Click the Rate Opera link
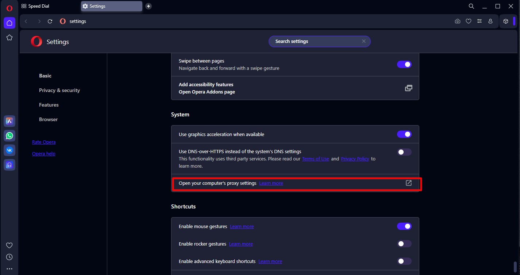 point(44,142)
